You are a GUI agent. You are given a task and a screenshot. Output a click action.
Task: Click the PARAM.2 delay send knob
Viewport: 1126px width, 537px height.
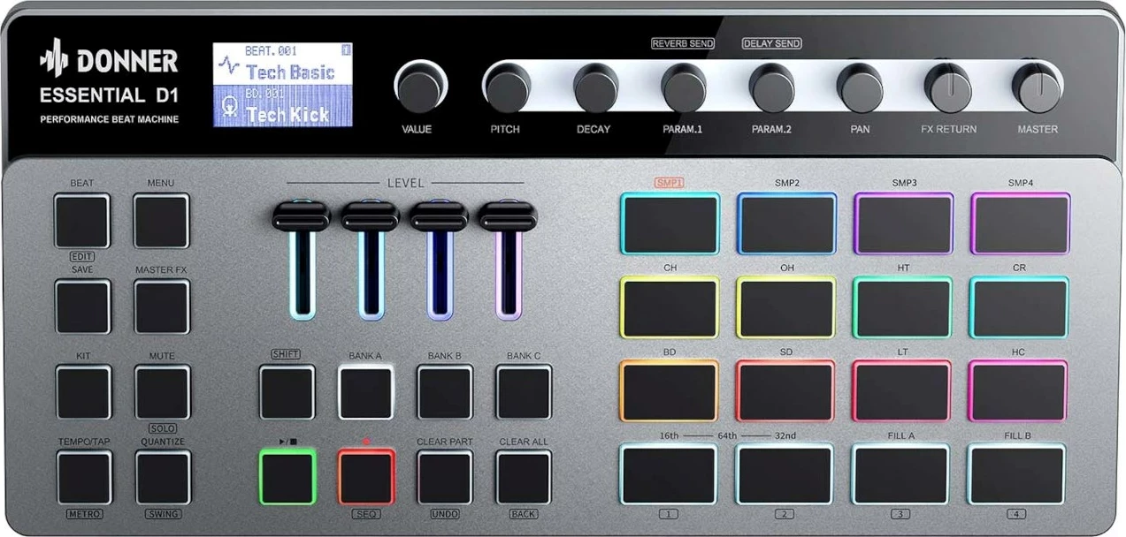[x=771, y=88]
